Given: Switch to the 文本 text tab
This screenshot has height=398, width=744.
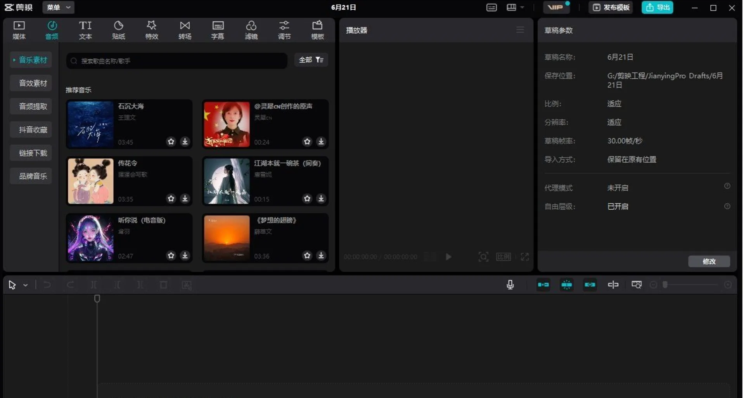Looking at the screenshot, I should (x=85, y=30).
